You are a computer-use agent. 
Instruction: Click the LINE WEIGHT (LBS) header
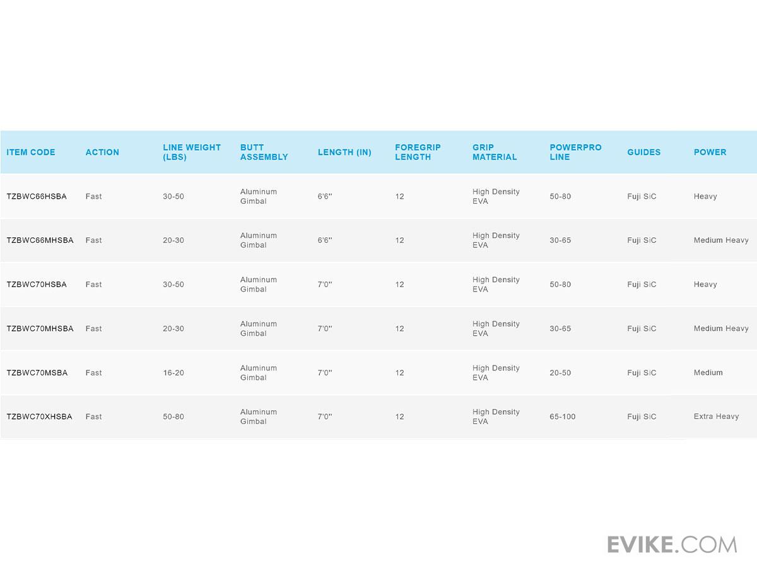(x=192, y=152)
